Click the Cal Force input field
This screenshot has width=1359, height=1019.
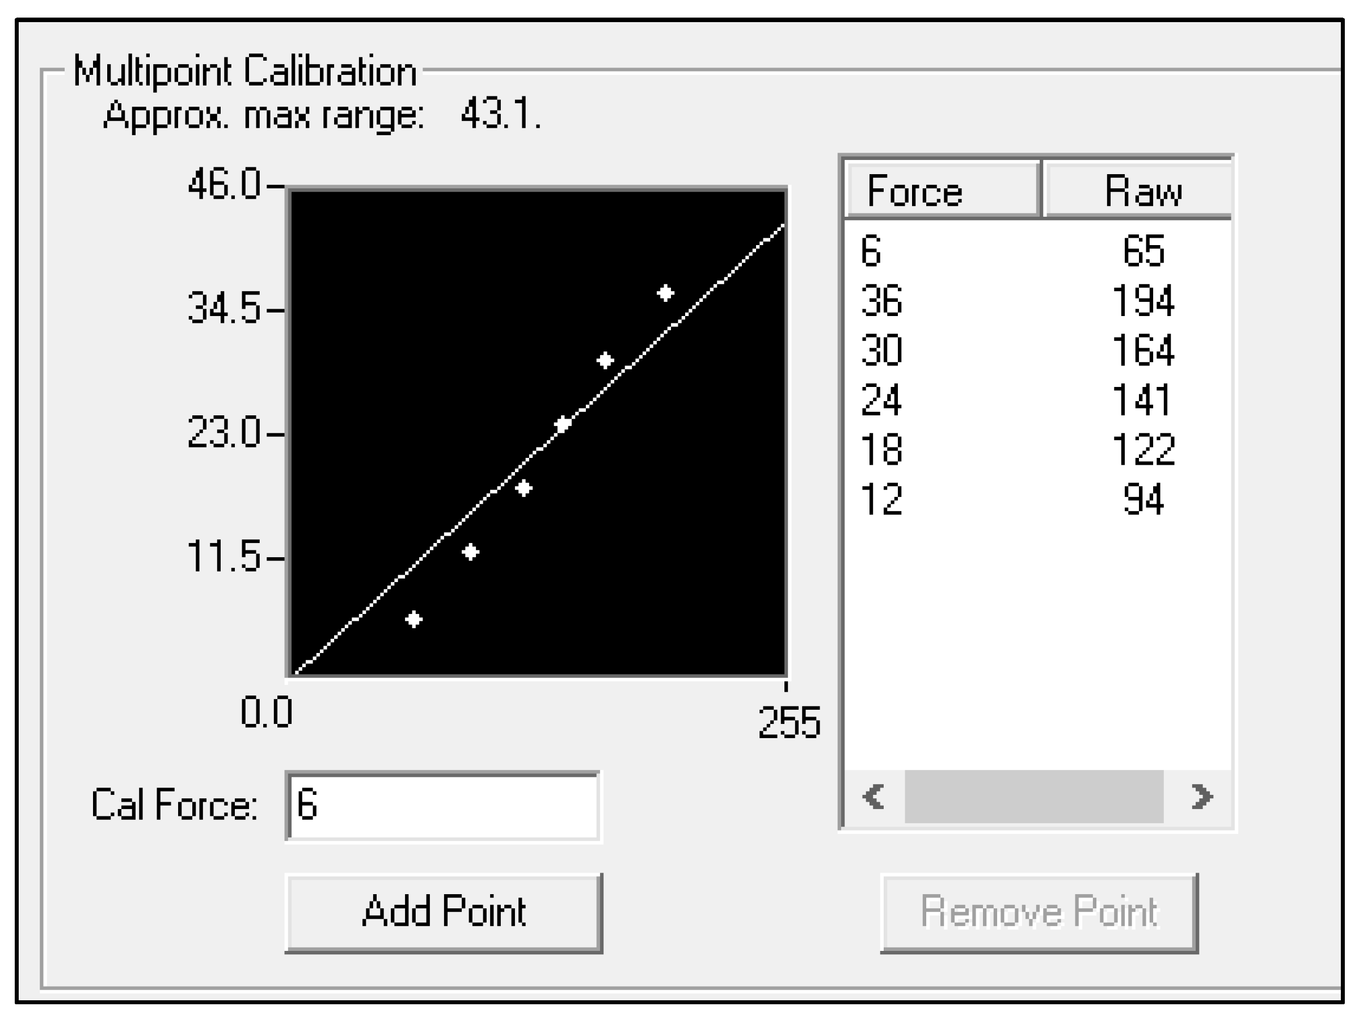pos(443,805)
